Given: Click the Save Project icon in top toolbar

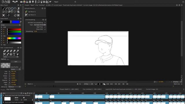Looking at the screenshot, I should 9,2.
